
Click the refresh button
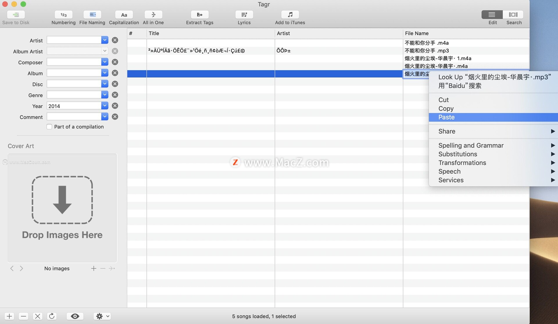tap(52, 316)
